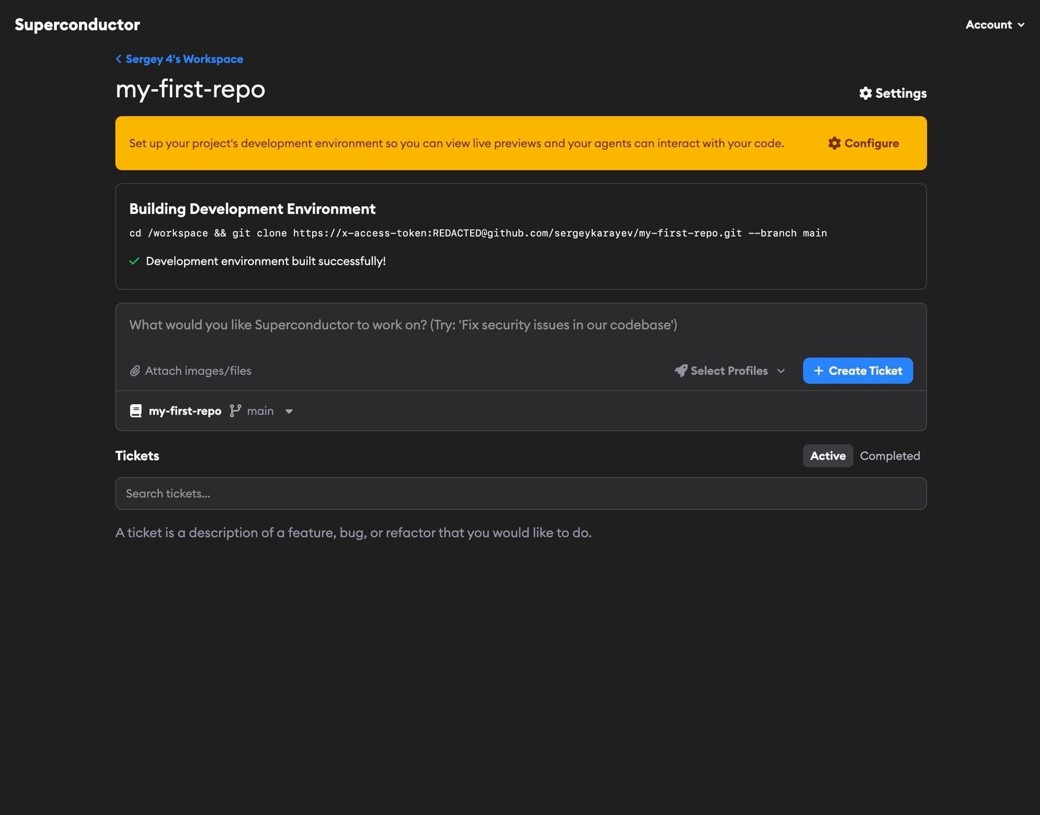
Task: Click the green checkmark beside environment success message
Action: tap(135, 261)
